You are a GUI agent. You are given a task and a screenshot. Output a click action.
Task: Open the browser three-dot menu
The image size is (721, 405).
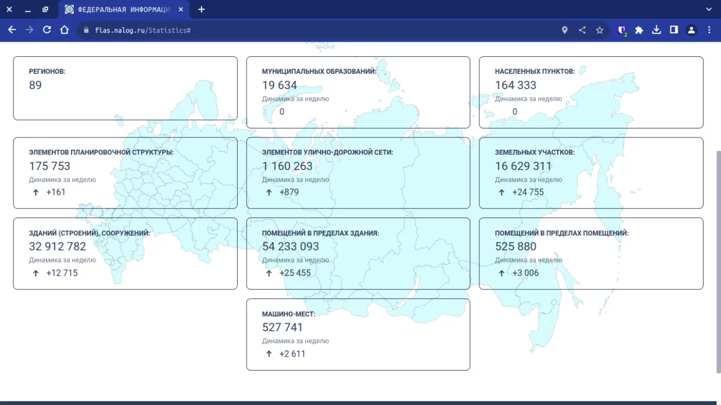(709, 30)
